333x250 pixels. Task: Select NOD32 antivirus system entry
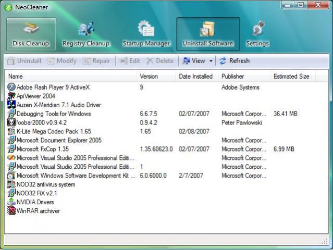46,184
